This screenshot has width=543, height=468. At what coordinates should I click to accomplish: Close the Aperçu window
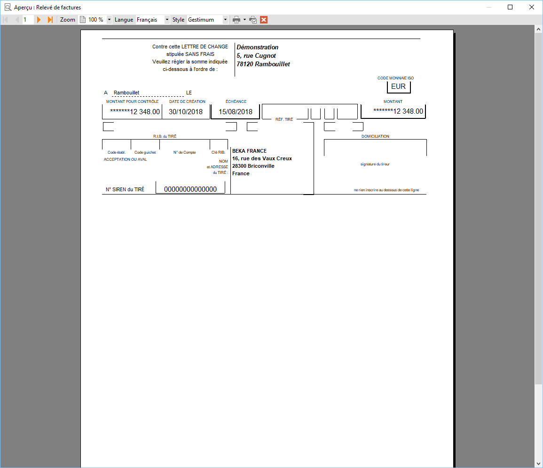tap(532, 7)
